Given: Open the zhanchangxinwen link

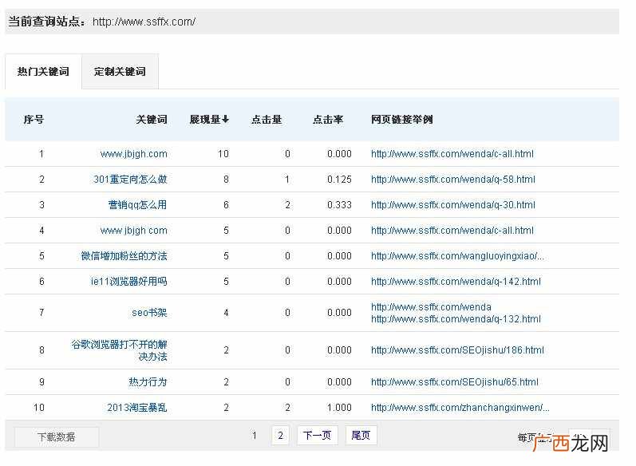Looking at the screenshot, I should pyautogui.click(x=460, y=408).
